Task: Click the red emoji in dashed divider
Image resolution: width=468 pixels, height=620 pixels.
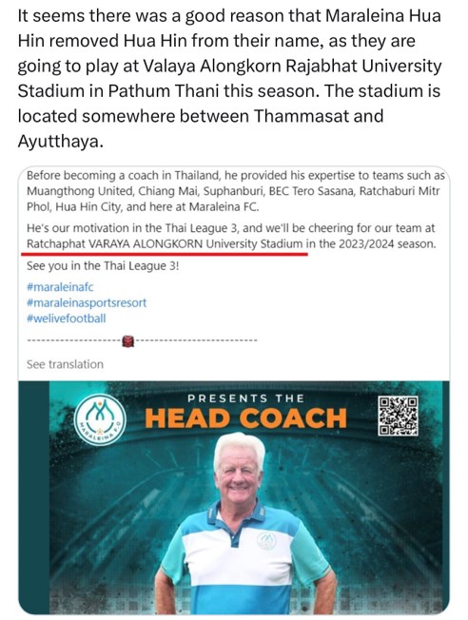Action: coord(128,340)
